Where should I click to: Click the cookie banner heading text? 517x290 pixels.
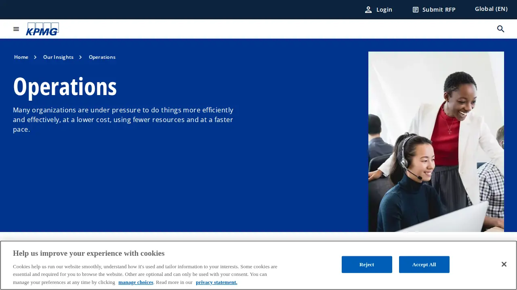[x=88, y=253]
